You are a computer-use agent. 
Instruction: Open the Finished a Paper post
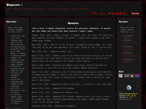[x=129, y=50]
